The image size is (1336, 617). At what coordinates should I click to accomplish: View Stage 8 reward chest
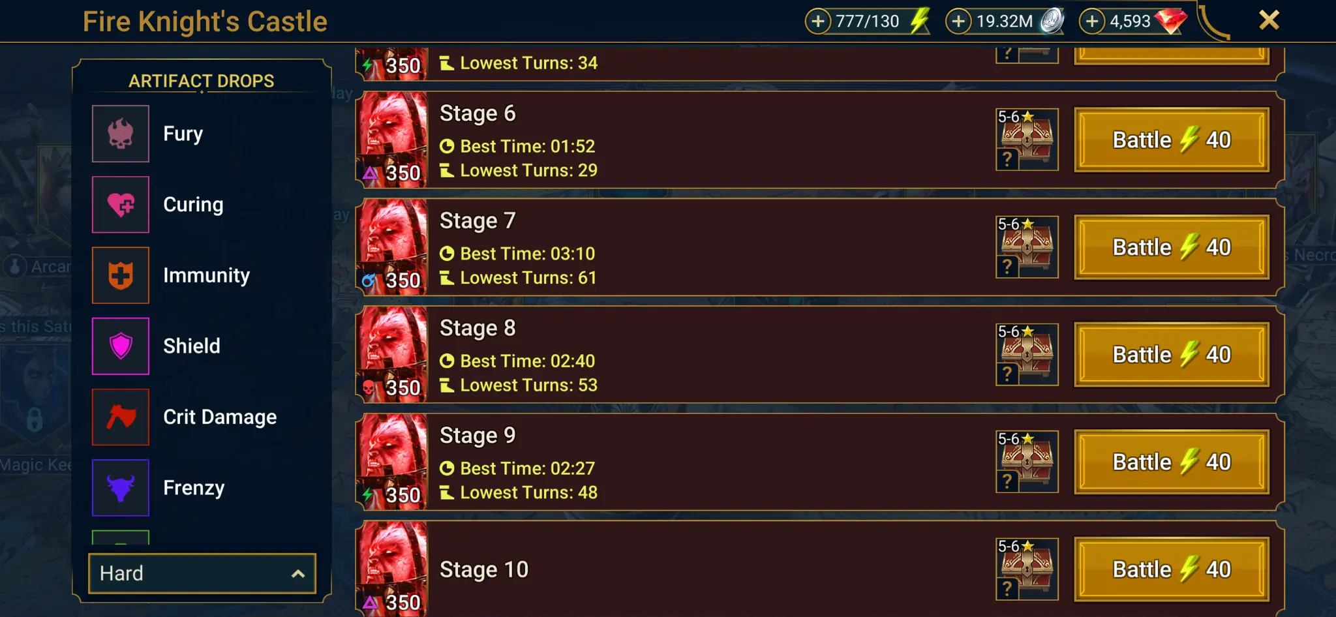pyautogui.click(x=1027, y=355)
